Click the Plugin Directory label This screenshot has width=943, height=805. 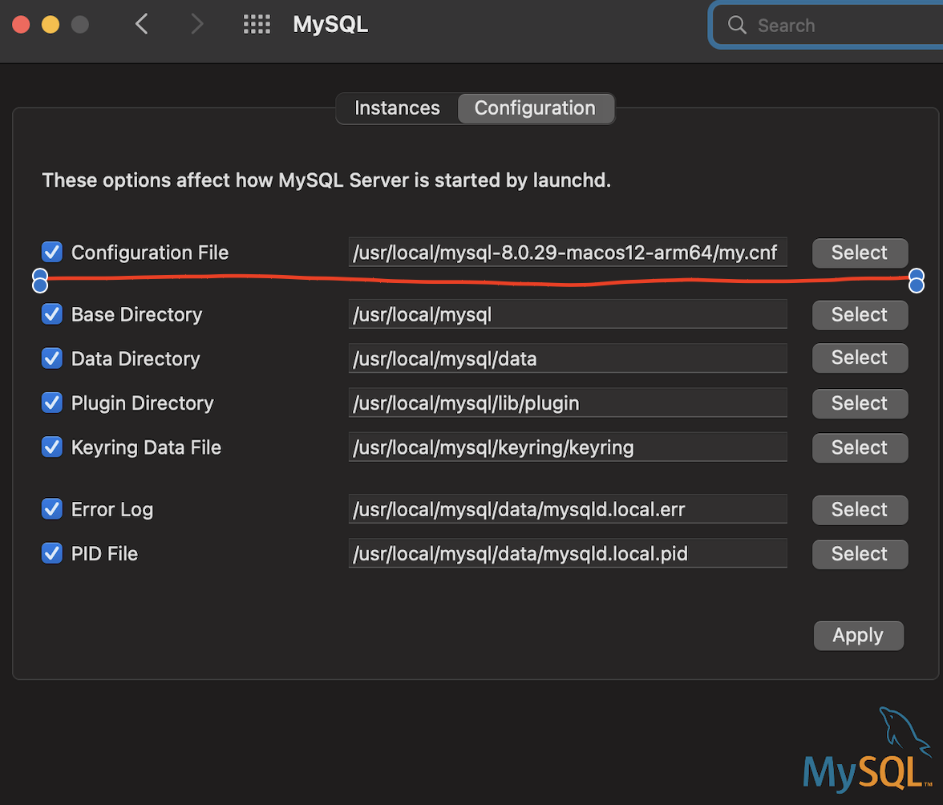point(143,402)
